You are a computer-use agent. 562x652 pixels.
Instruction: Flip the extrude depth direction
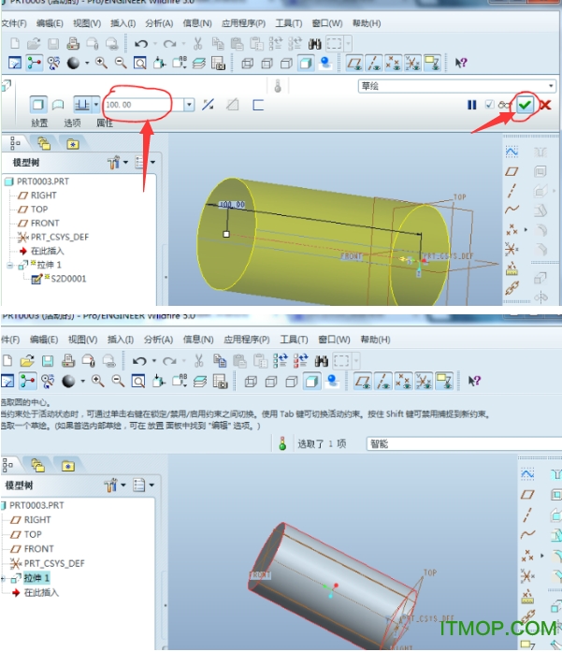tap(209, 105)
